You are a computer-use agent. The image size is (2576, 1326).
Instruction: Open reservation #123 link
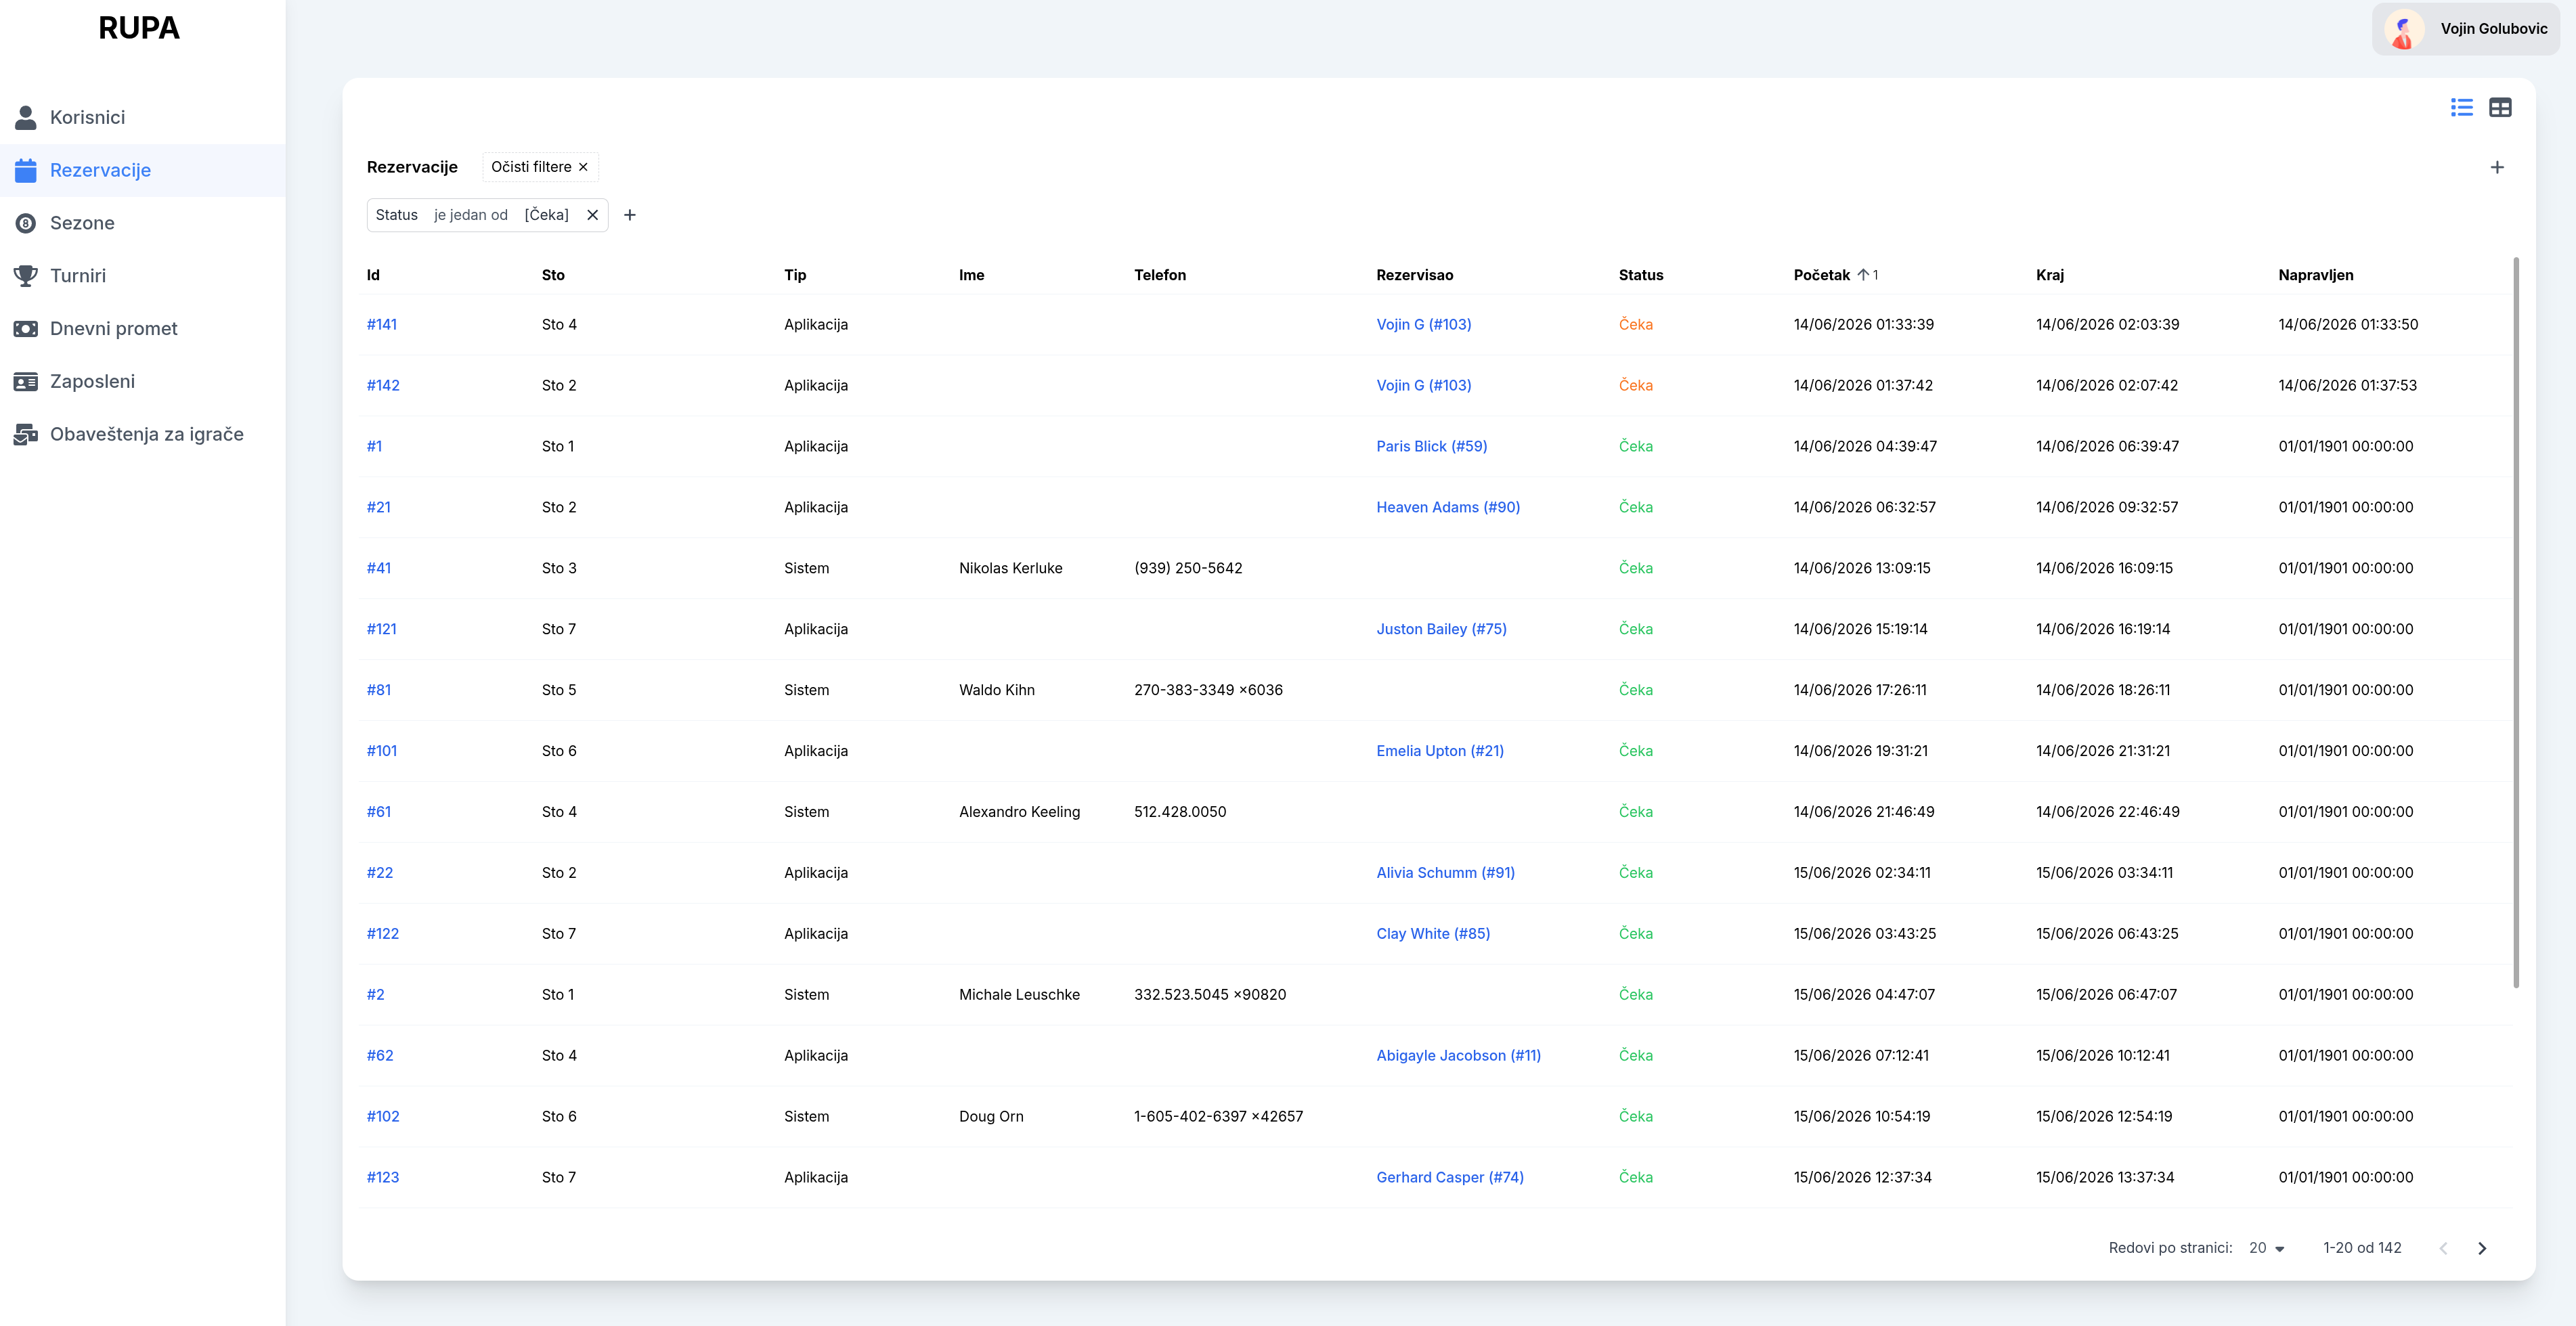[x=383, y=1178]
